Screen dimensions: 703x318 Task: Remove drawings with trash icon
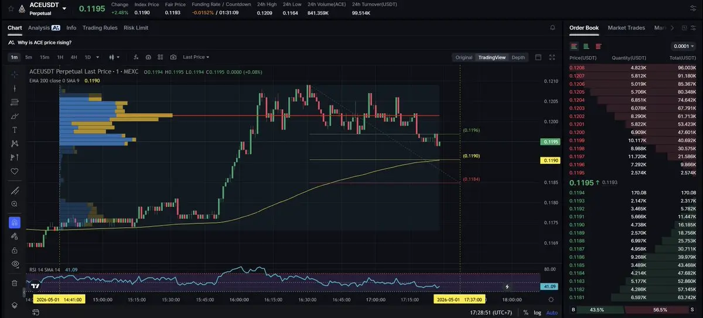pos(15,283)
